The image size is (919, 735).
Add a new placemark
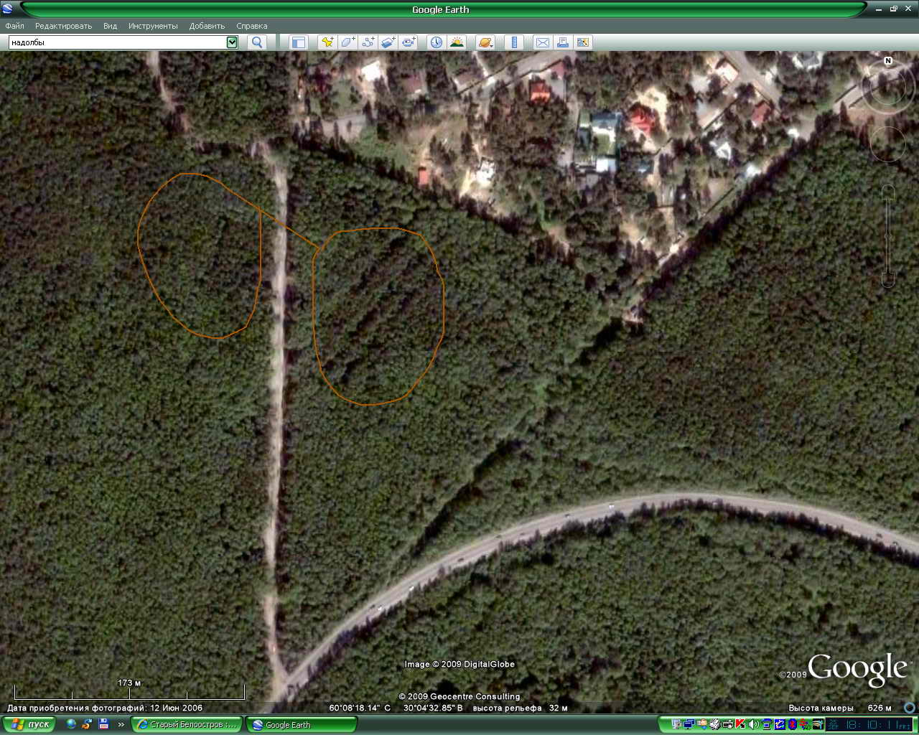click(327, 42)
